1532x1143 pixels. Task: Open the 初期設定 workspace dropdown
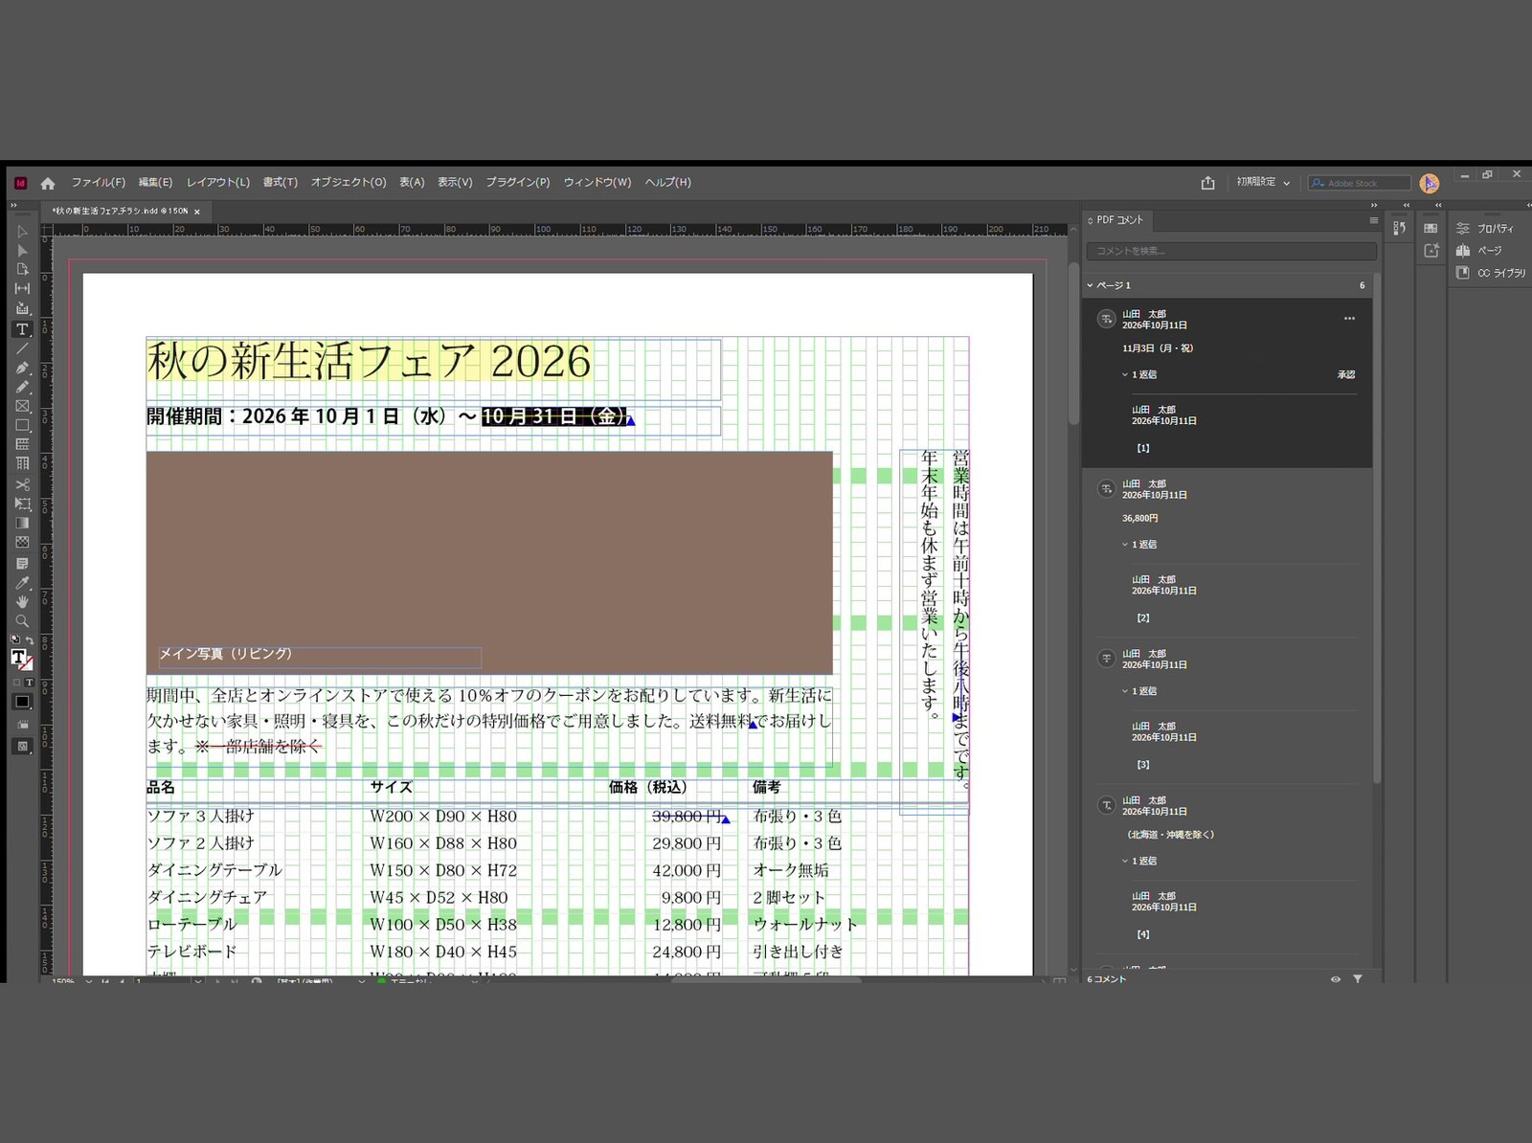[1263, 182]
